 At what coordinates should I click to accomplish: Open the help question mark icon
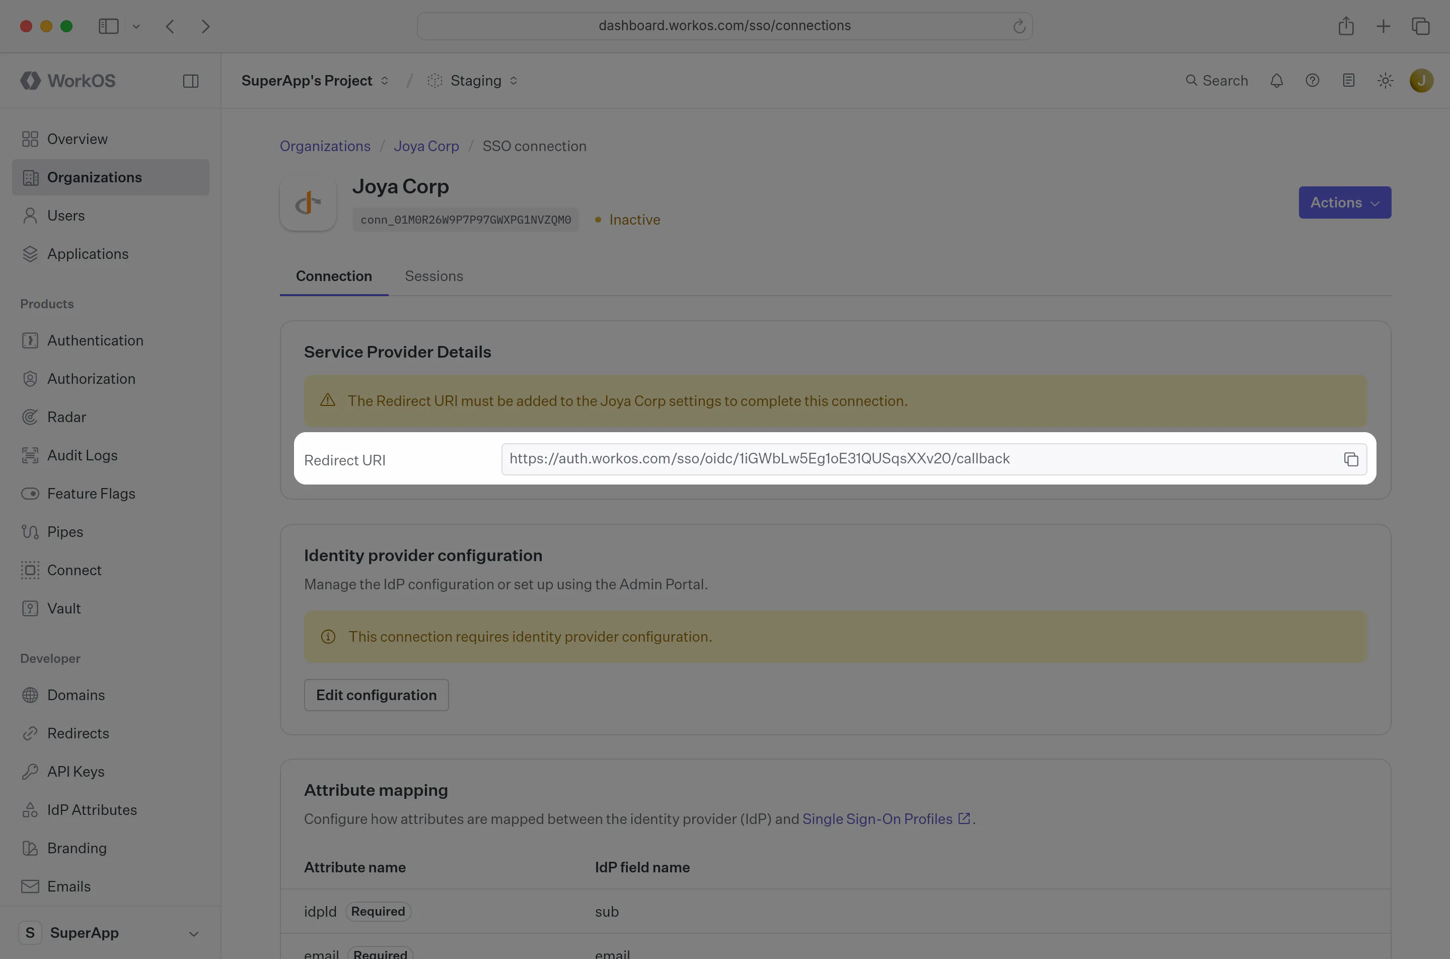[x=1313, y=81]
